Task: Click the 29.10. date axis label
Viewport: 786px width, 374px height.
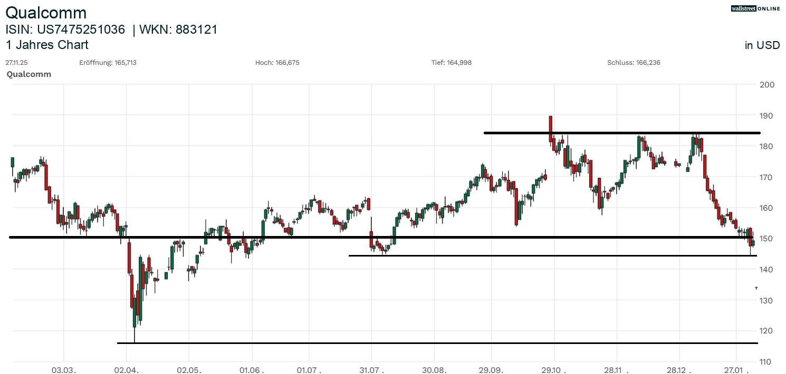Action: coord(555,370)
